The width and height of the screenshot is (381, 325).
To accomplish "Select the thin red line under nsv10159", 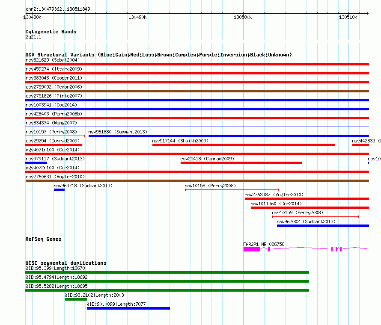I will click(316, 216).
